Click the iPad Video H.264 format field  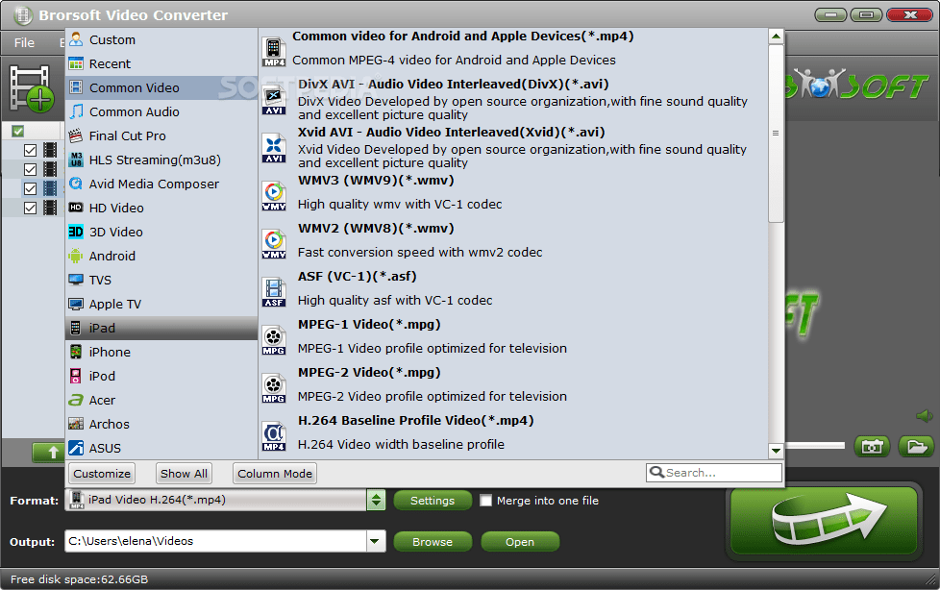tap(216, 500)
